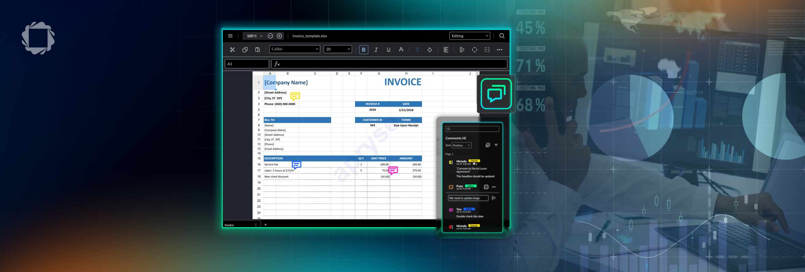Viewport: 805px width, 272px height.
Task: Toggle Strikethrough formatting
Action: click(x=401, y=50)
